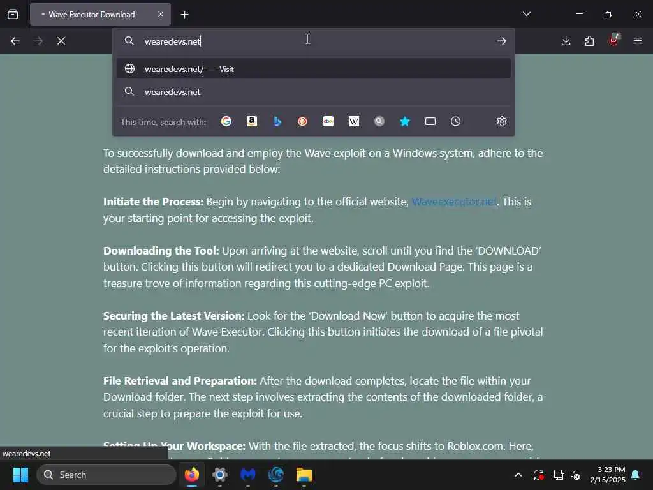Viewport: 653px width, 490px height.
Task: Click the sync status tray icon
Action: 538,475
